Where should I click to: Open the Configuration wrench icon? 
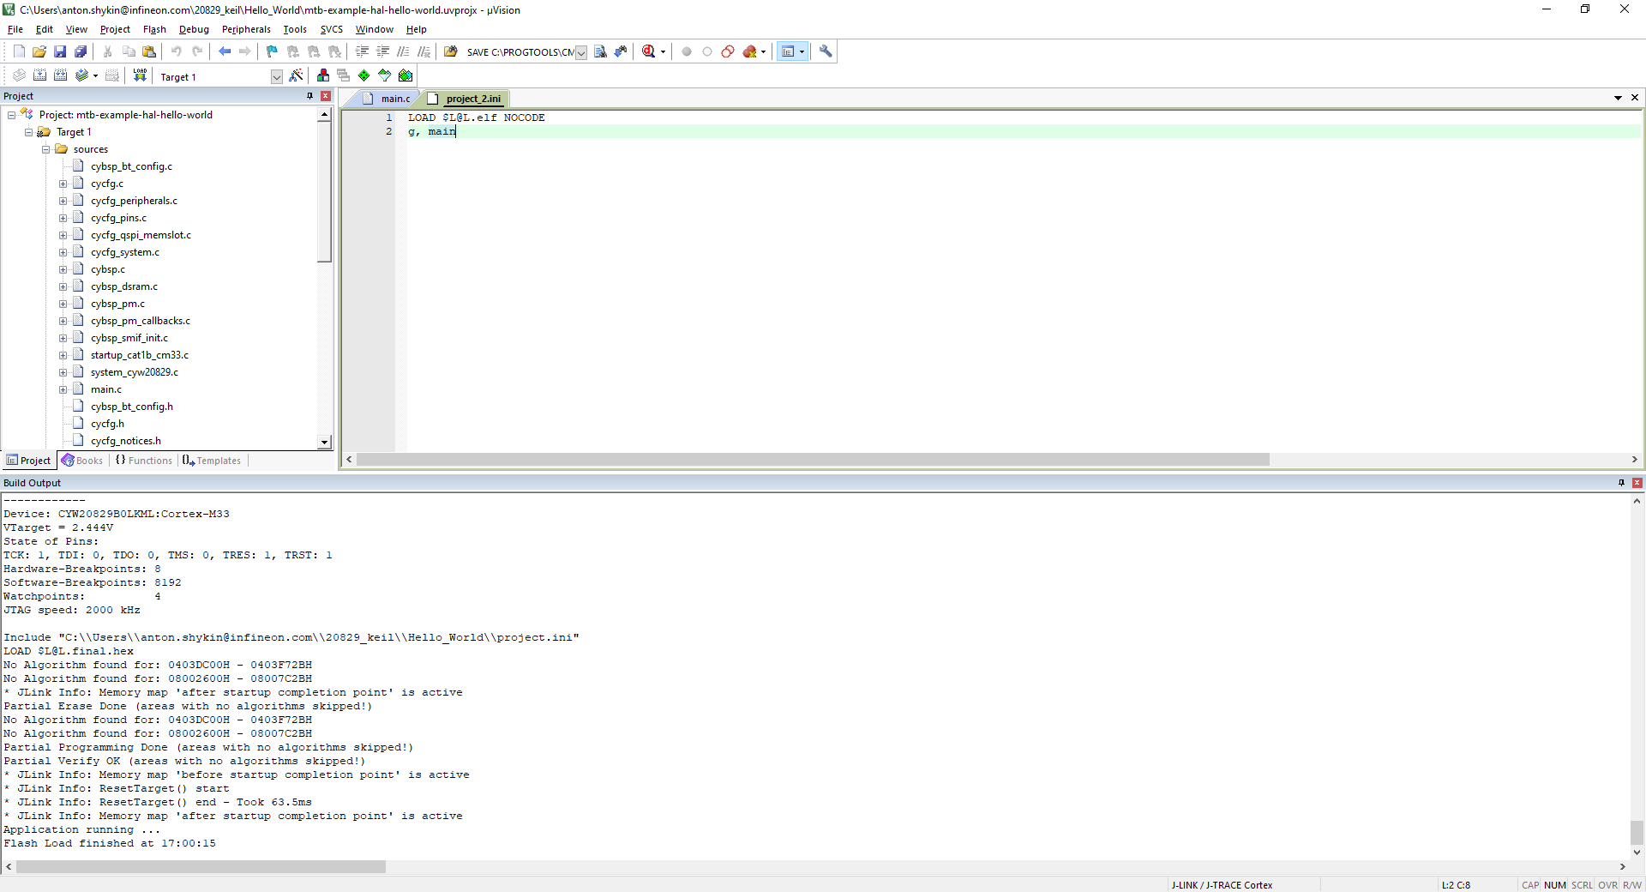click(x=826, y=51)
